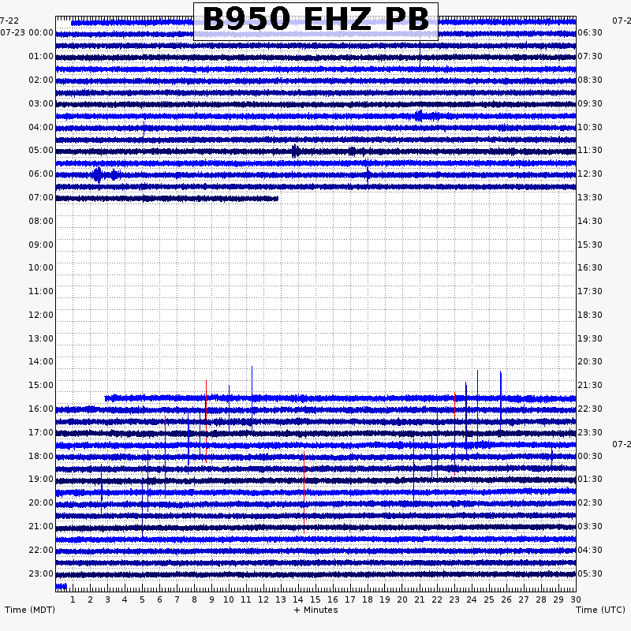Image resolution: width=631 pixels, height=631 pixels.
Task: Select the "07-23 00:00" MDT date label
Action: [27, 32]
